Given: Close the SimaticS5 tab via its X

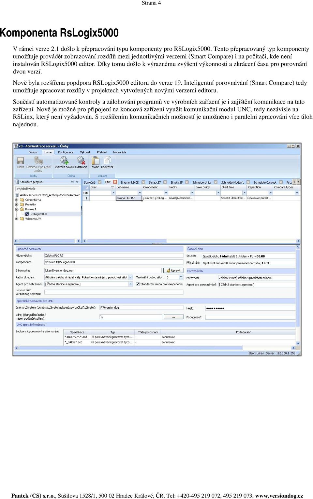Looking at the screenshot, I should pos(187,182).
